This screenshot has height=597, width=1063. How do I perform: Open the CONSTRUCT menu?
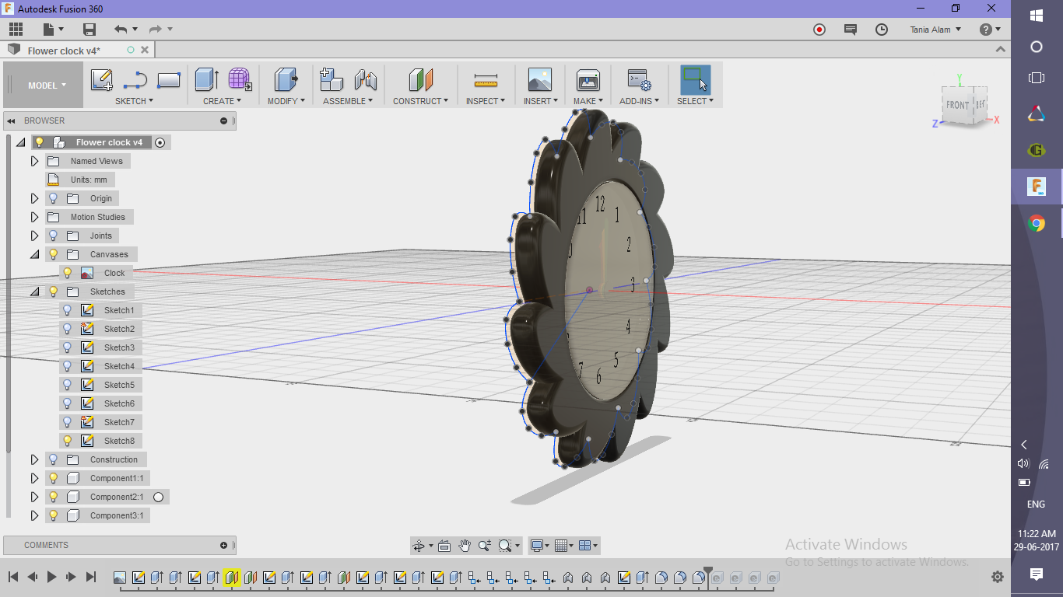[x=420, y=101]
